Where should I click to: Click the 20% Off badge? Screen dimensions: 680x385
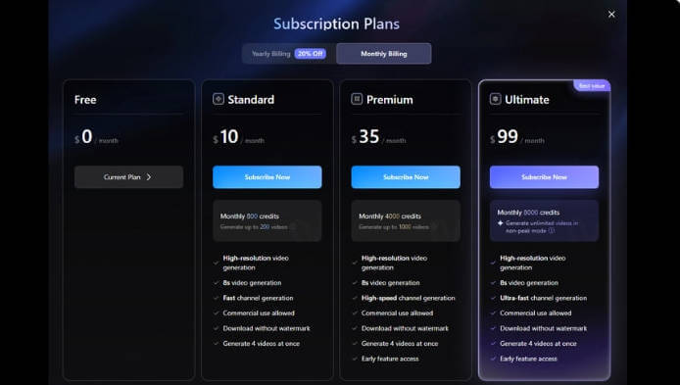310,54
